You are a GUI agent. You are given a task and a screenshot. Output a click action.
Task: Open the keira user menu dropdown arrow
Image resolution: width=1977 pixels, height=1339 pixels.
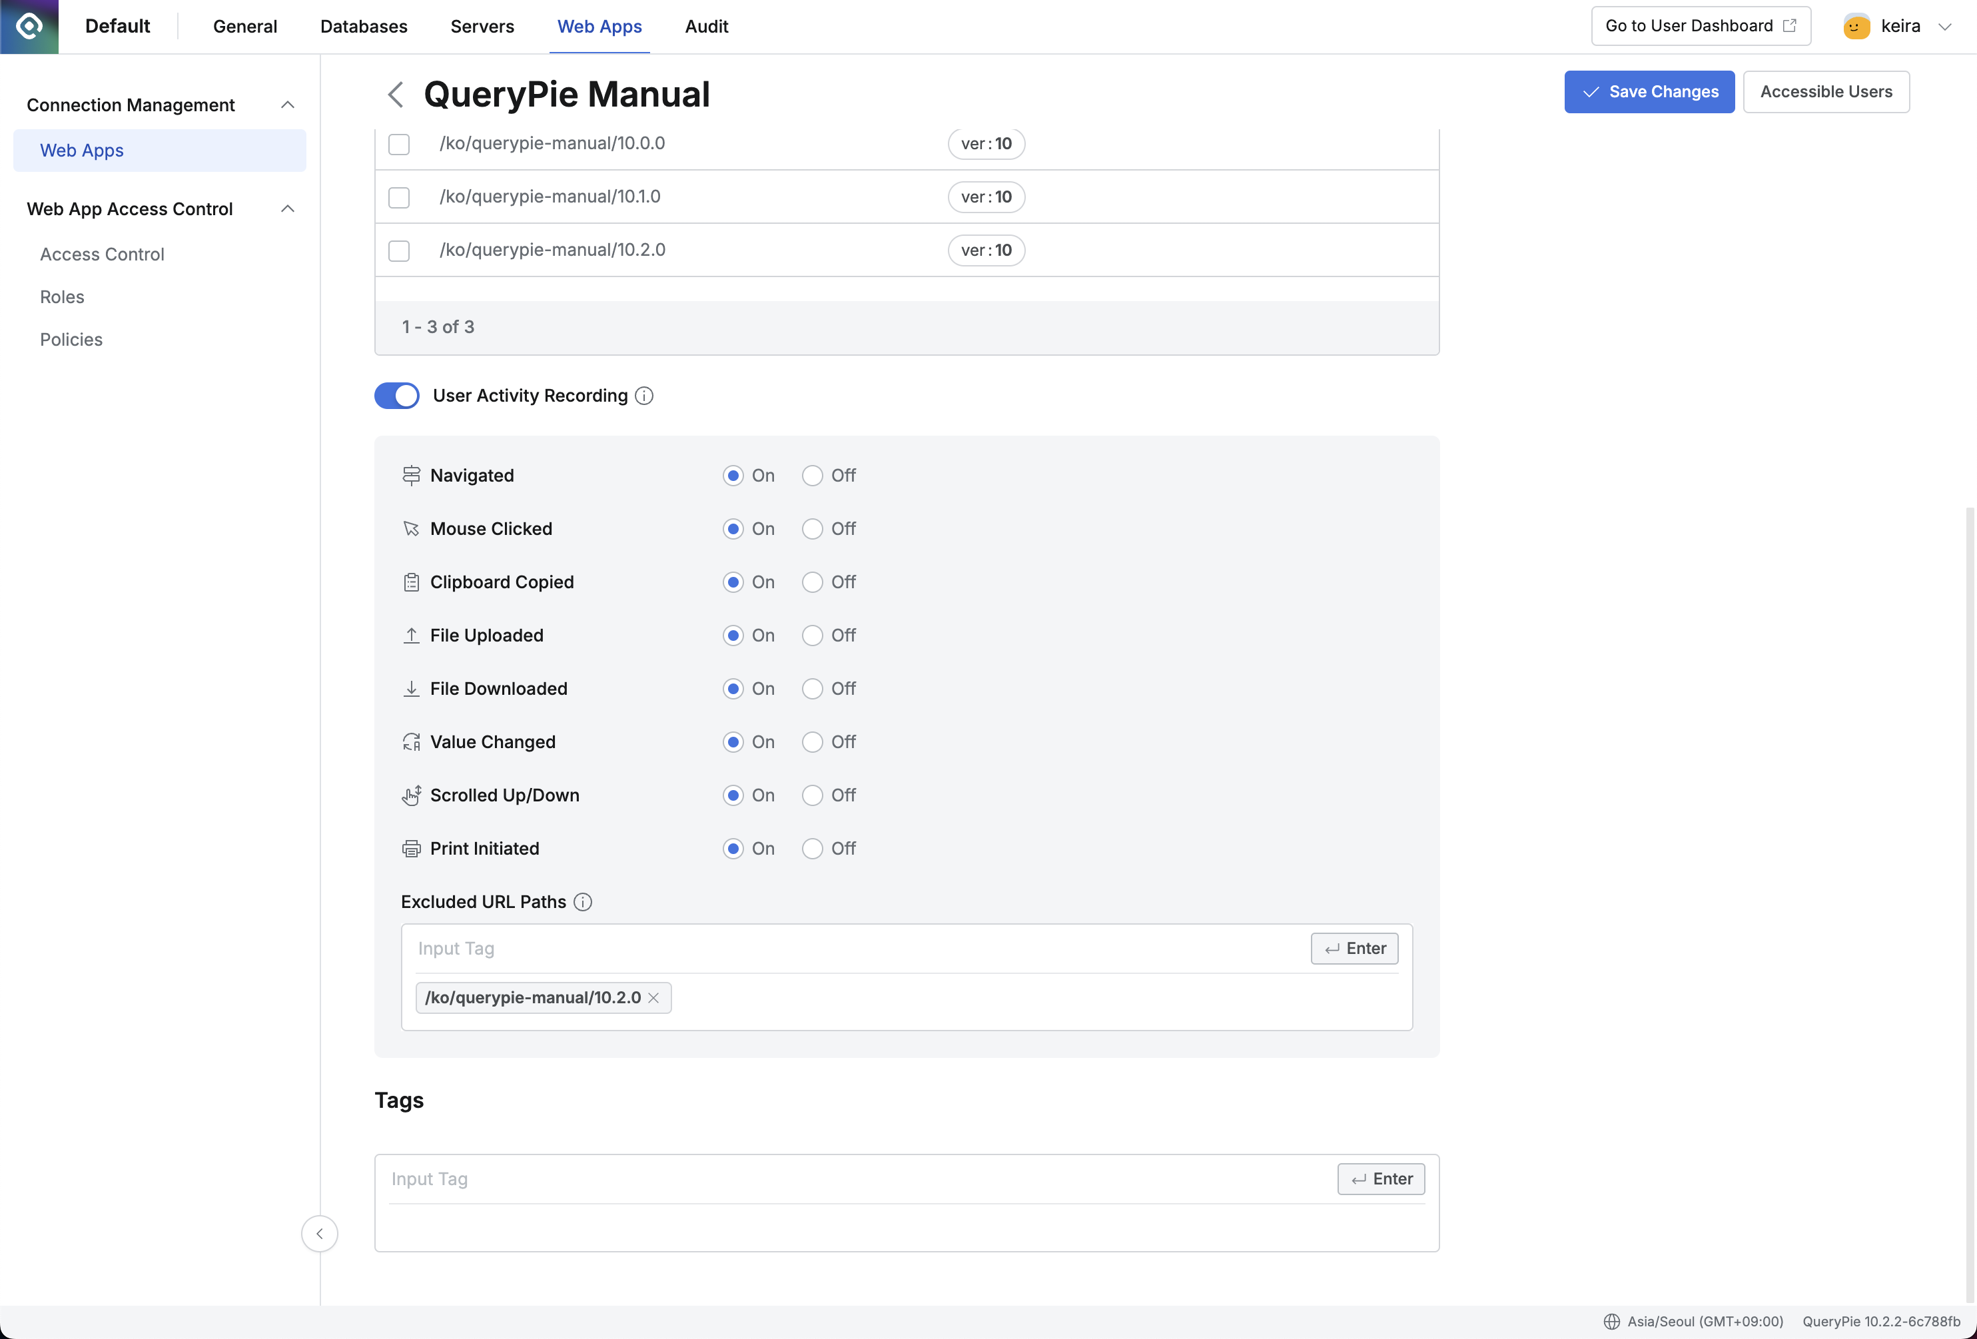click(x=1944, y=27)
